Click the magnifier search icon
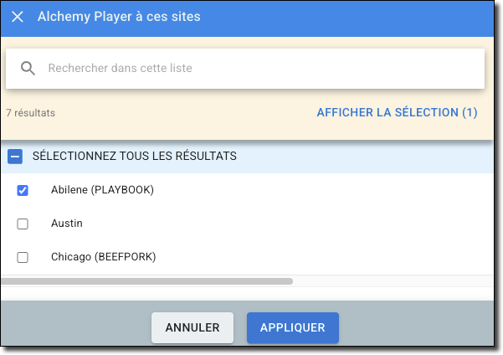 pyautogui.click(x=28, y=69)
